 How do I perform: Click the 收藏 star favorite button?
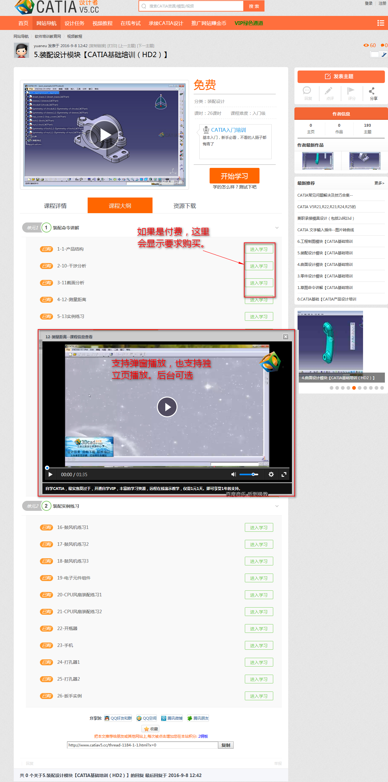tap(151, 729)
